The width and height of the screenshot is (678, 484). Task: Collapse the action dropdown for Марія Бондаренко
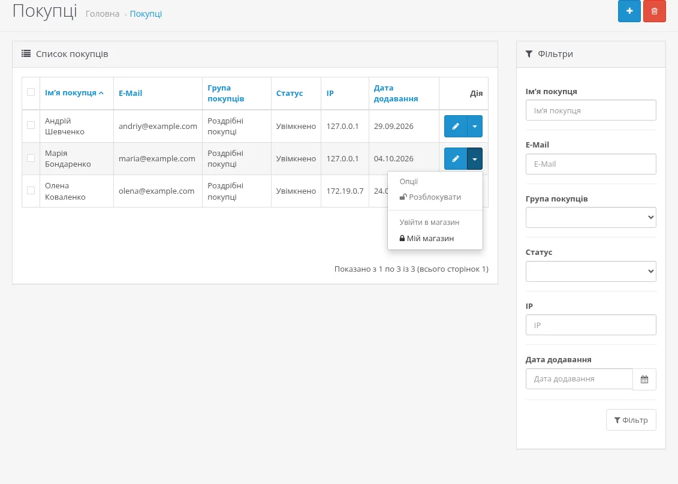point(475,159)
